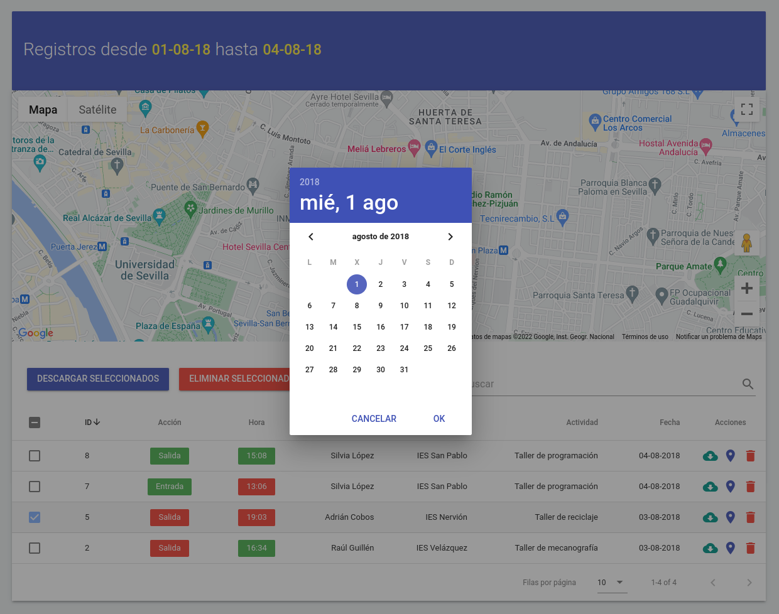This screenshot has height=614, width=779.
Task: Show location pin for record ID 2
Action: click(730, 548)
